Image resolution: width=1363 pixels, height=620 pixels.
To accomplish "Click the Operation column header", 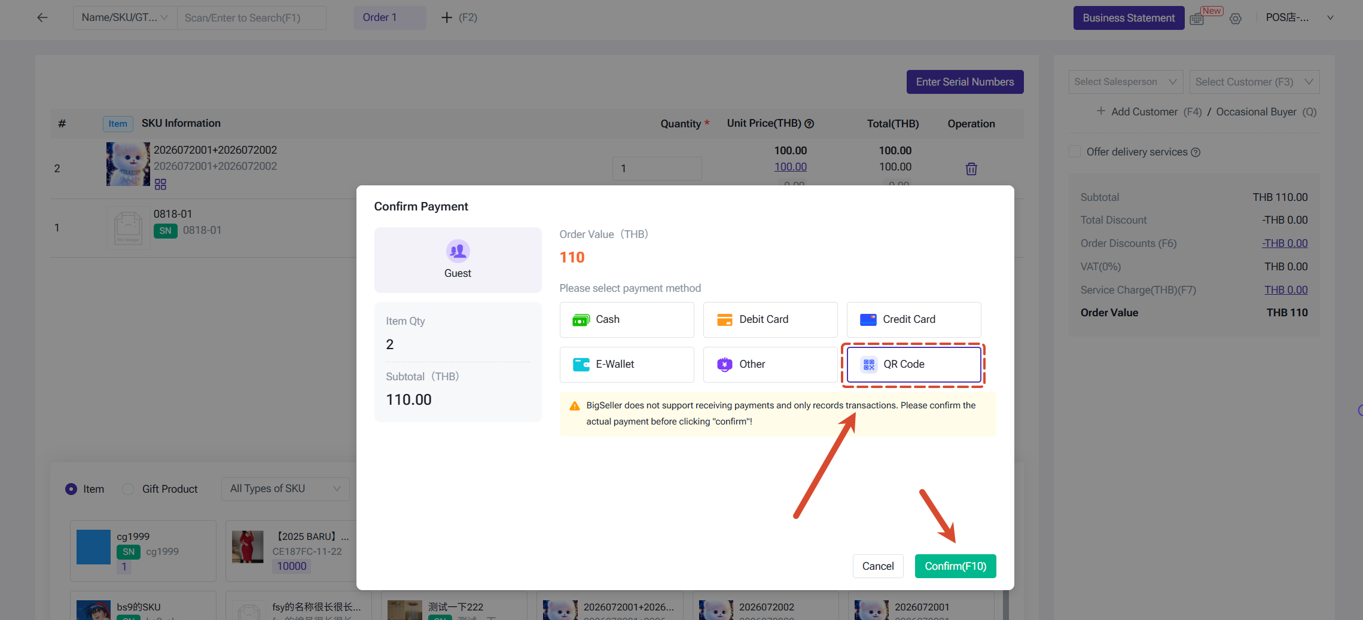I will pyautogui.click(x=971, y=124).
